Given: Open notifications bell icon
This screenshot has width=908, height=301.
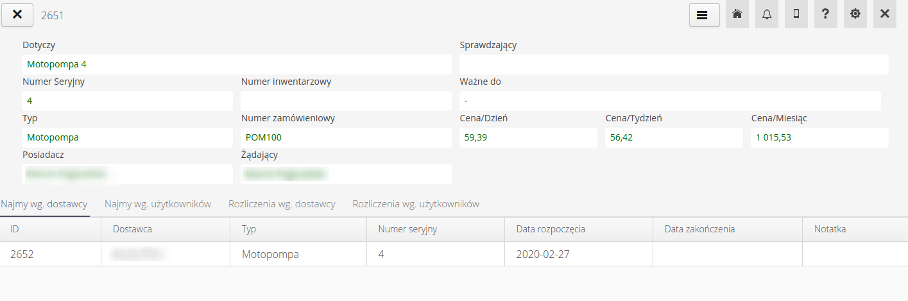Looking at the screenshot, I should [767, 15].
